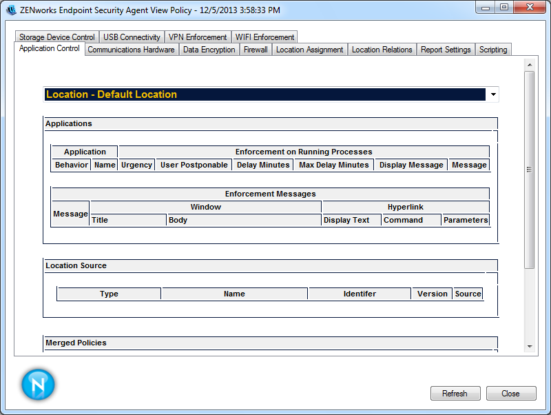Minimize the View Policy window
This screenshot has width=551, height=415.
pyautogui.click(x=486, y=8)
